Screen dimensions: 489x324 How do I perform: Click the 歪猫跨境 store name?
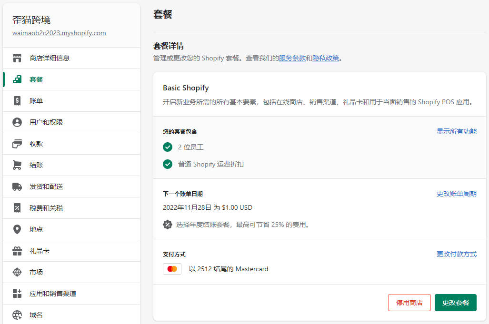coord(31,20)
